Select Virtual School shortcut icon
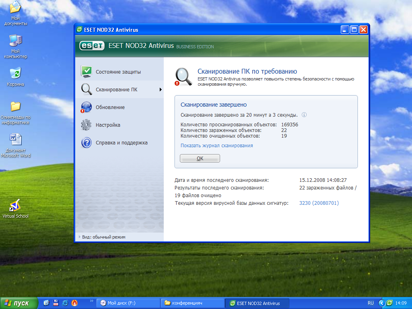The image size is (412, 309). click(16, 209)
